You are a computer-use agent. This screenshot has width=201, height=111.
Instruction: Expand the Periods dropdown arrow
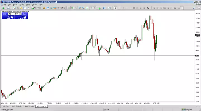[x=106, y=8]
